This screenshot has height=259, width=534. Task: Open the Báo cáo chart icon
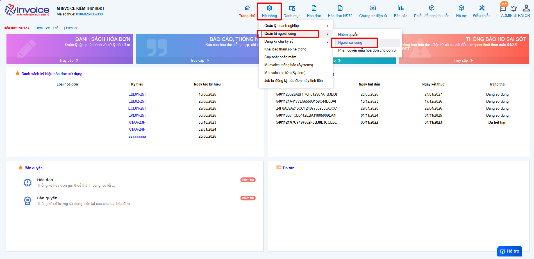tap(400, 8)
